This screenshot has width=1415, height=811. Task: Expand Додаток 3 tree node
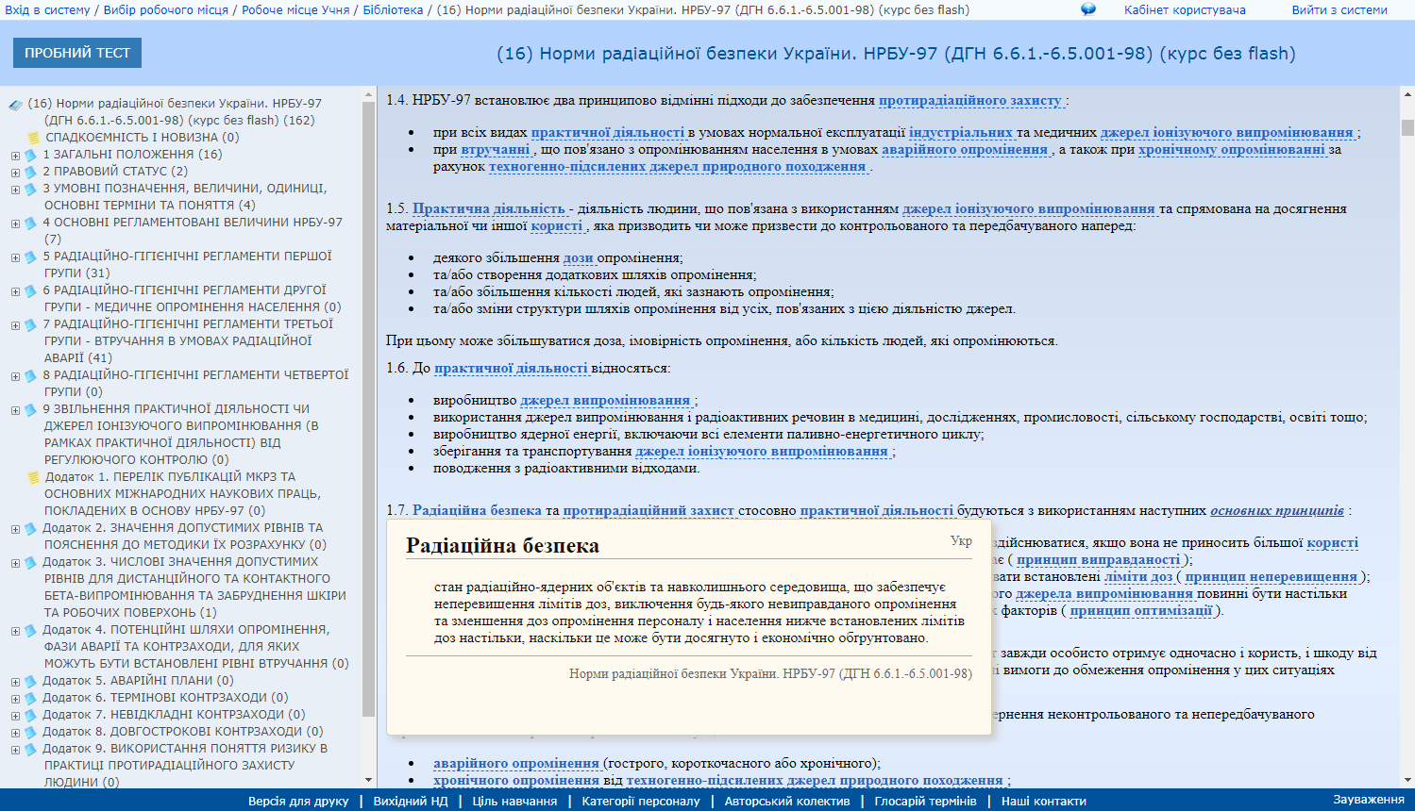click(x=15, y=563)
